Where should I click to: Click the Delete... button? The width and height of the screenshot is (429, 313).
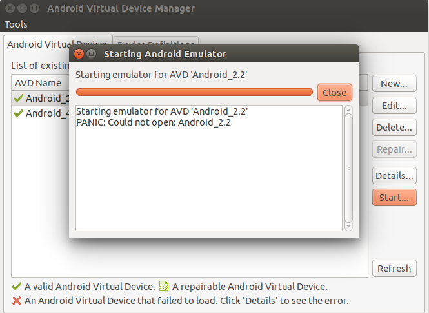click(394, 128)
